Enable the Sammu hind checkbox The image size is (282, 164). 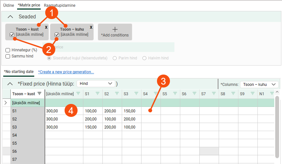(8, 56)
